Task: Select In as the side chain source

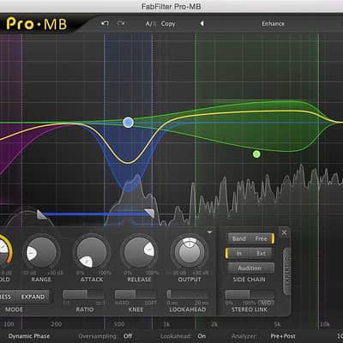Action: 238,254
